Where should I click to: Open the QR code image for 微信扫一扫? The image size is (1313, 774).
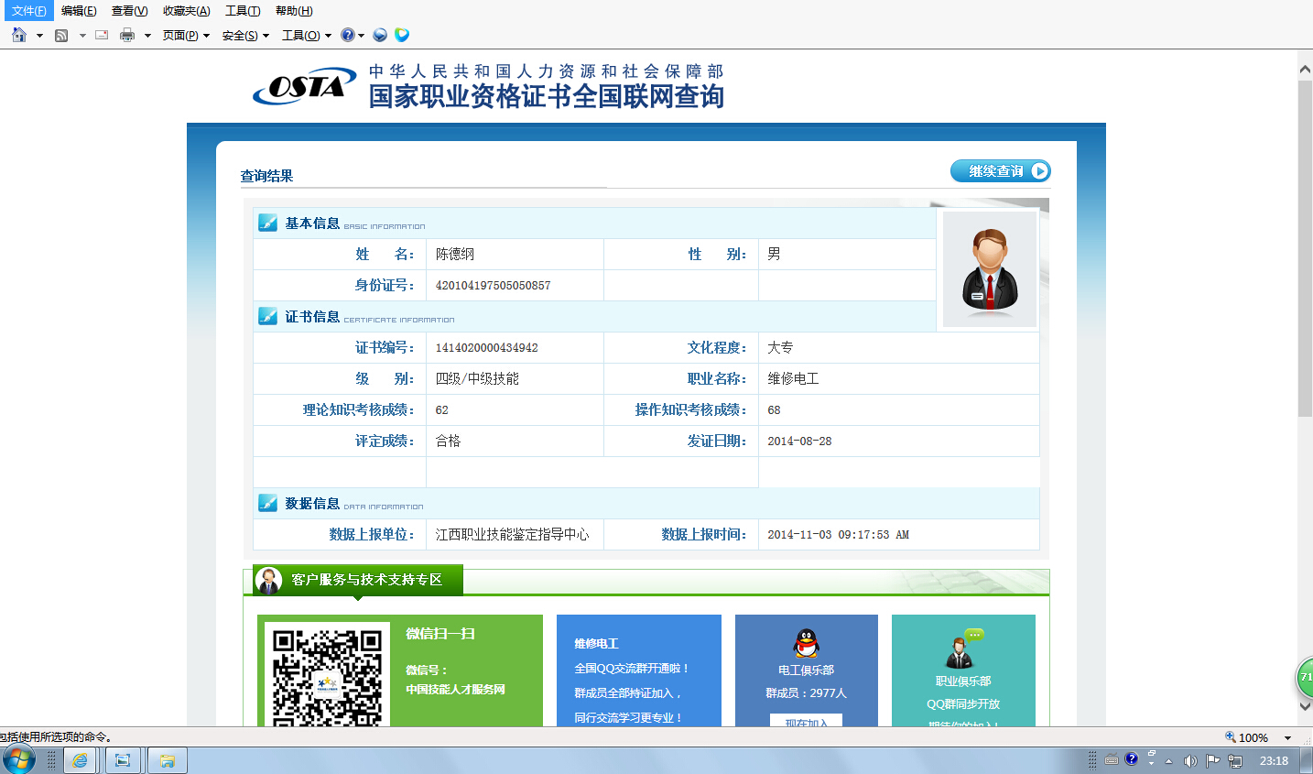[x=327, y=677]
